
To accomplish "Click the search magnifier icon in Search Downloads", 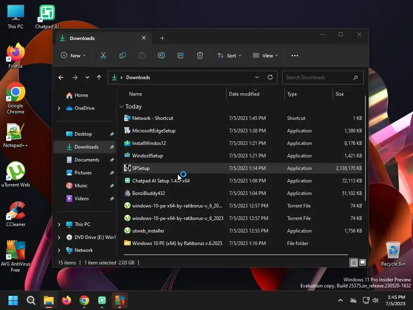I will tap(355, 77).
